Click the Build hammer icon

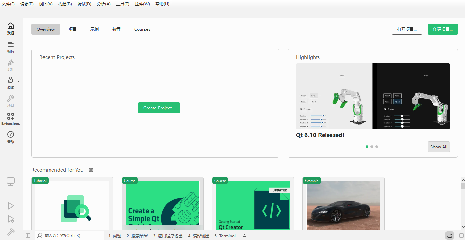tap(11, 232)
